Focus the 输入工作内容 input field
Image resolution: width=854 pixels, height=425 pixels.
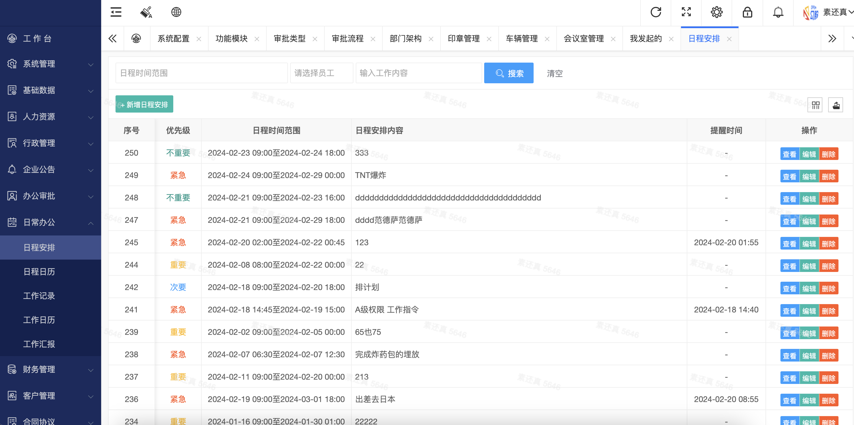[x=419, y=73]
